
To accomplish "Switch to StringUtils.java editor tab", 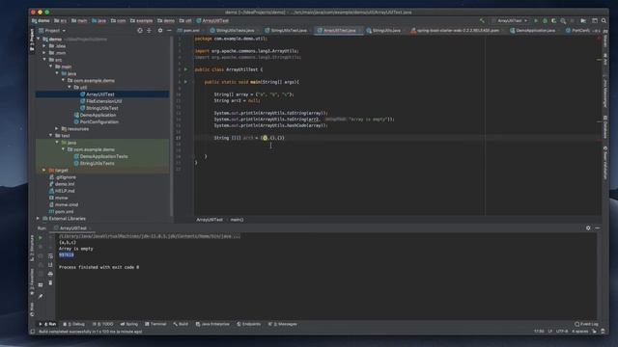I will tap(383, 30).
